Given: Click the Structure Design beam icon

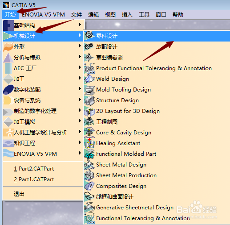Looking at the screenshot, I should click(x=89, y=100).
